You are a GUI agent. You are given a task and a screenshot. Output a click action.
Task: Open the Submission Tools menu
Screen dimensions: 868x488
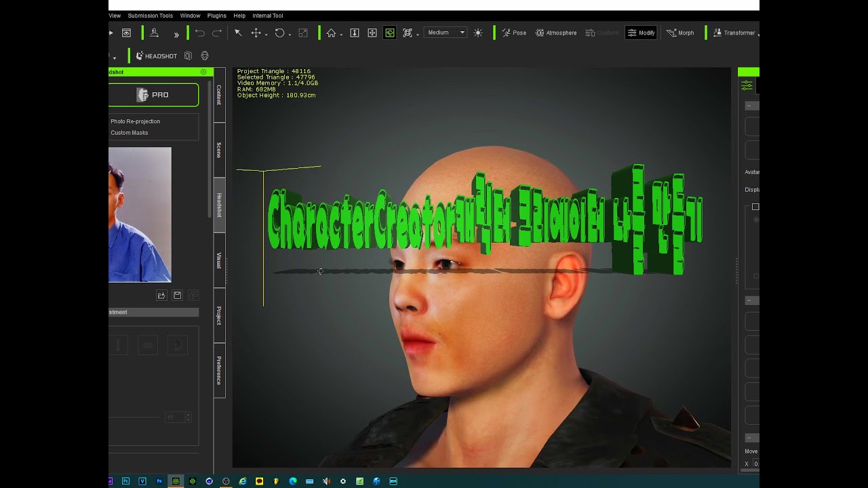151,16
